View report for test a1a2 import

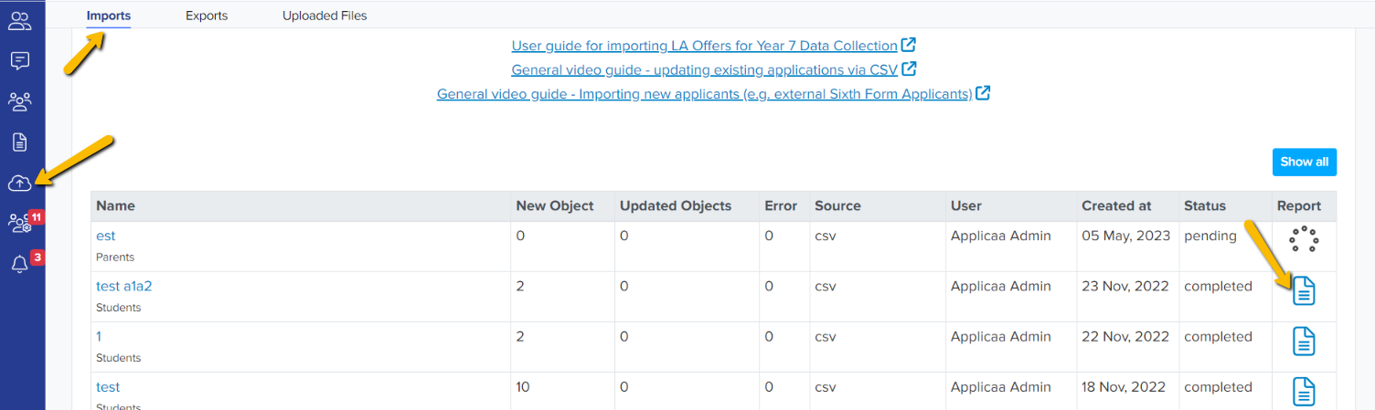[1304, 291]
